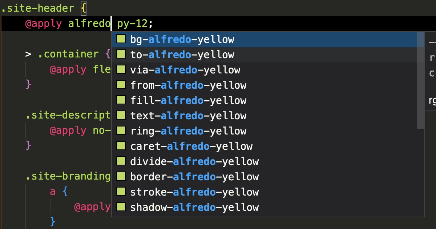The image size is (436, 229).
Task: Select the to-alfredo-yellow completion
Action: pos(182,54)
